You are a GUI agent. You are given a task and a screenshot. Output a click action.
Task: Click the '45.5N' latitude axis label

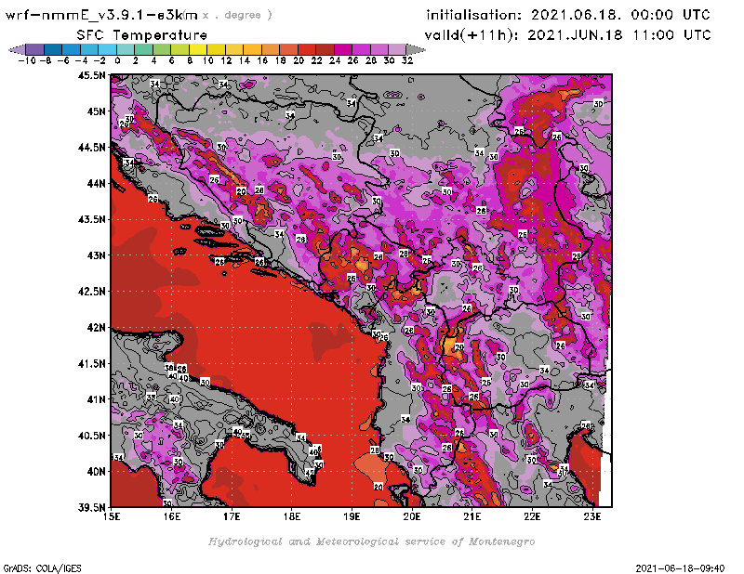coord(91,75)
